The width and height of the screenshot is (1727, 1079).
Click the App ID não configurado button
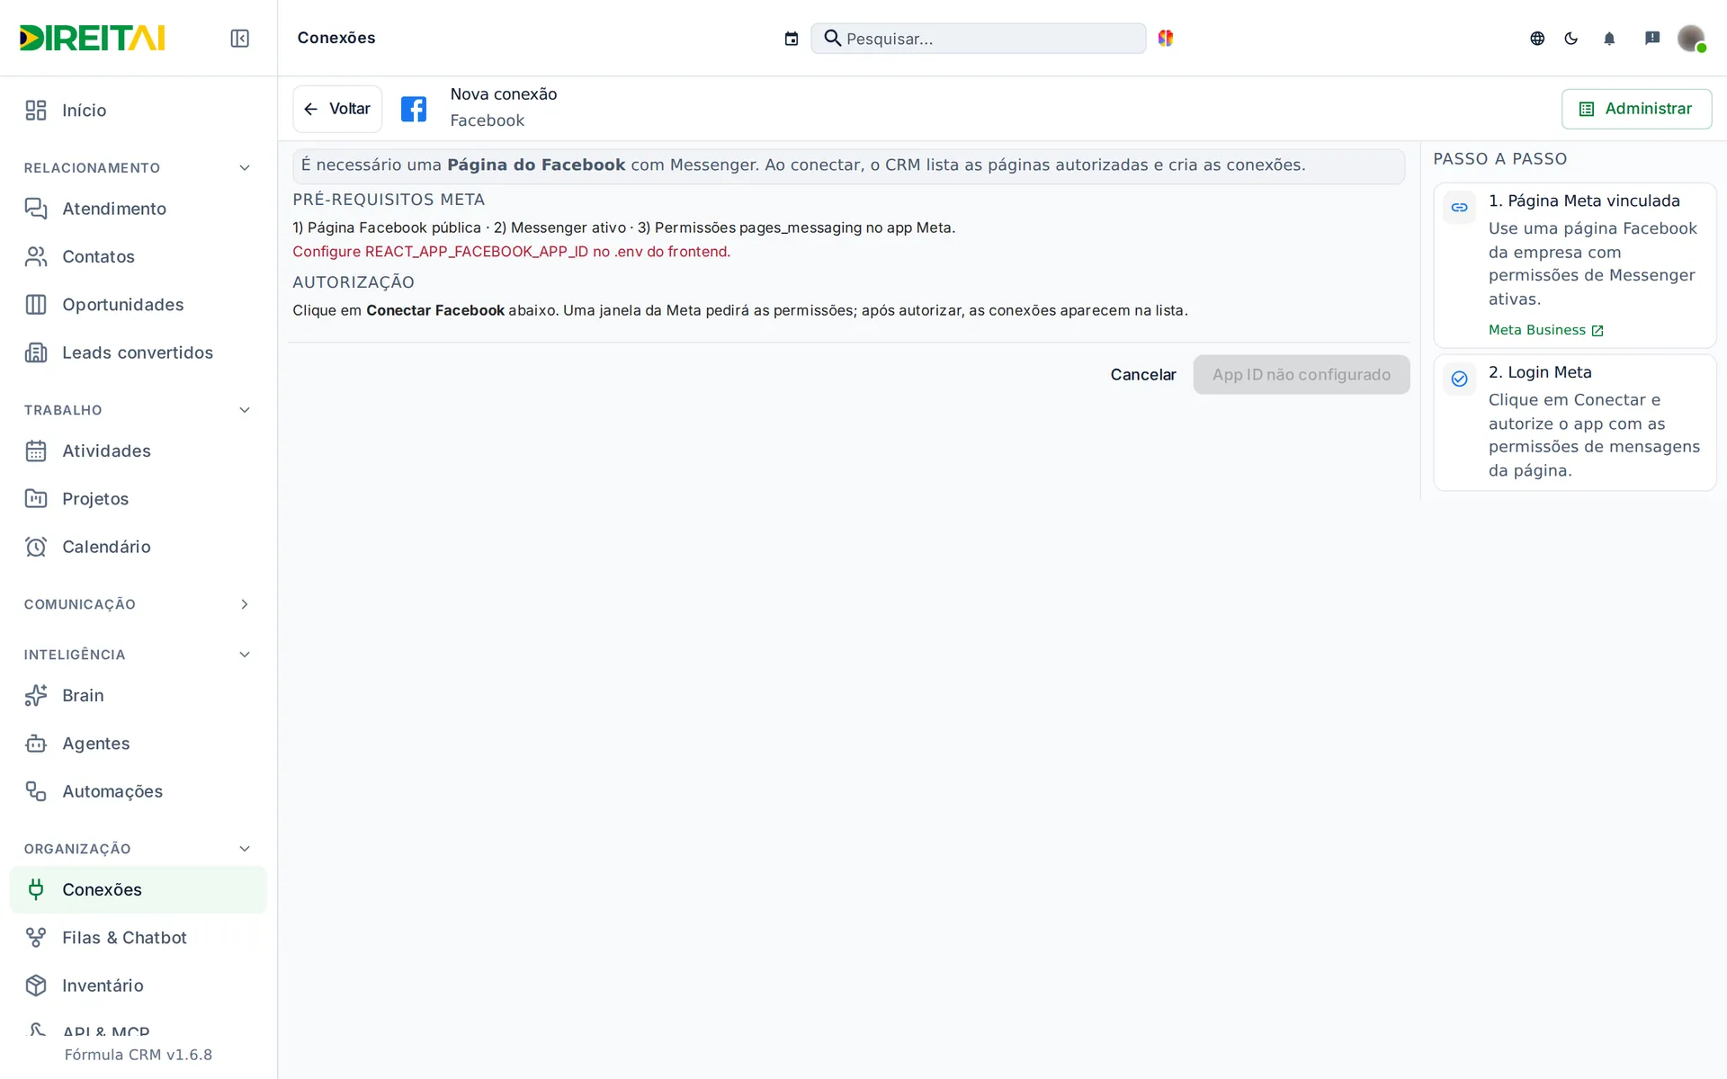point(1301,375)
